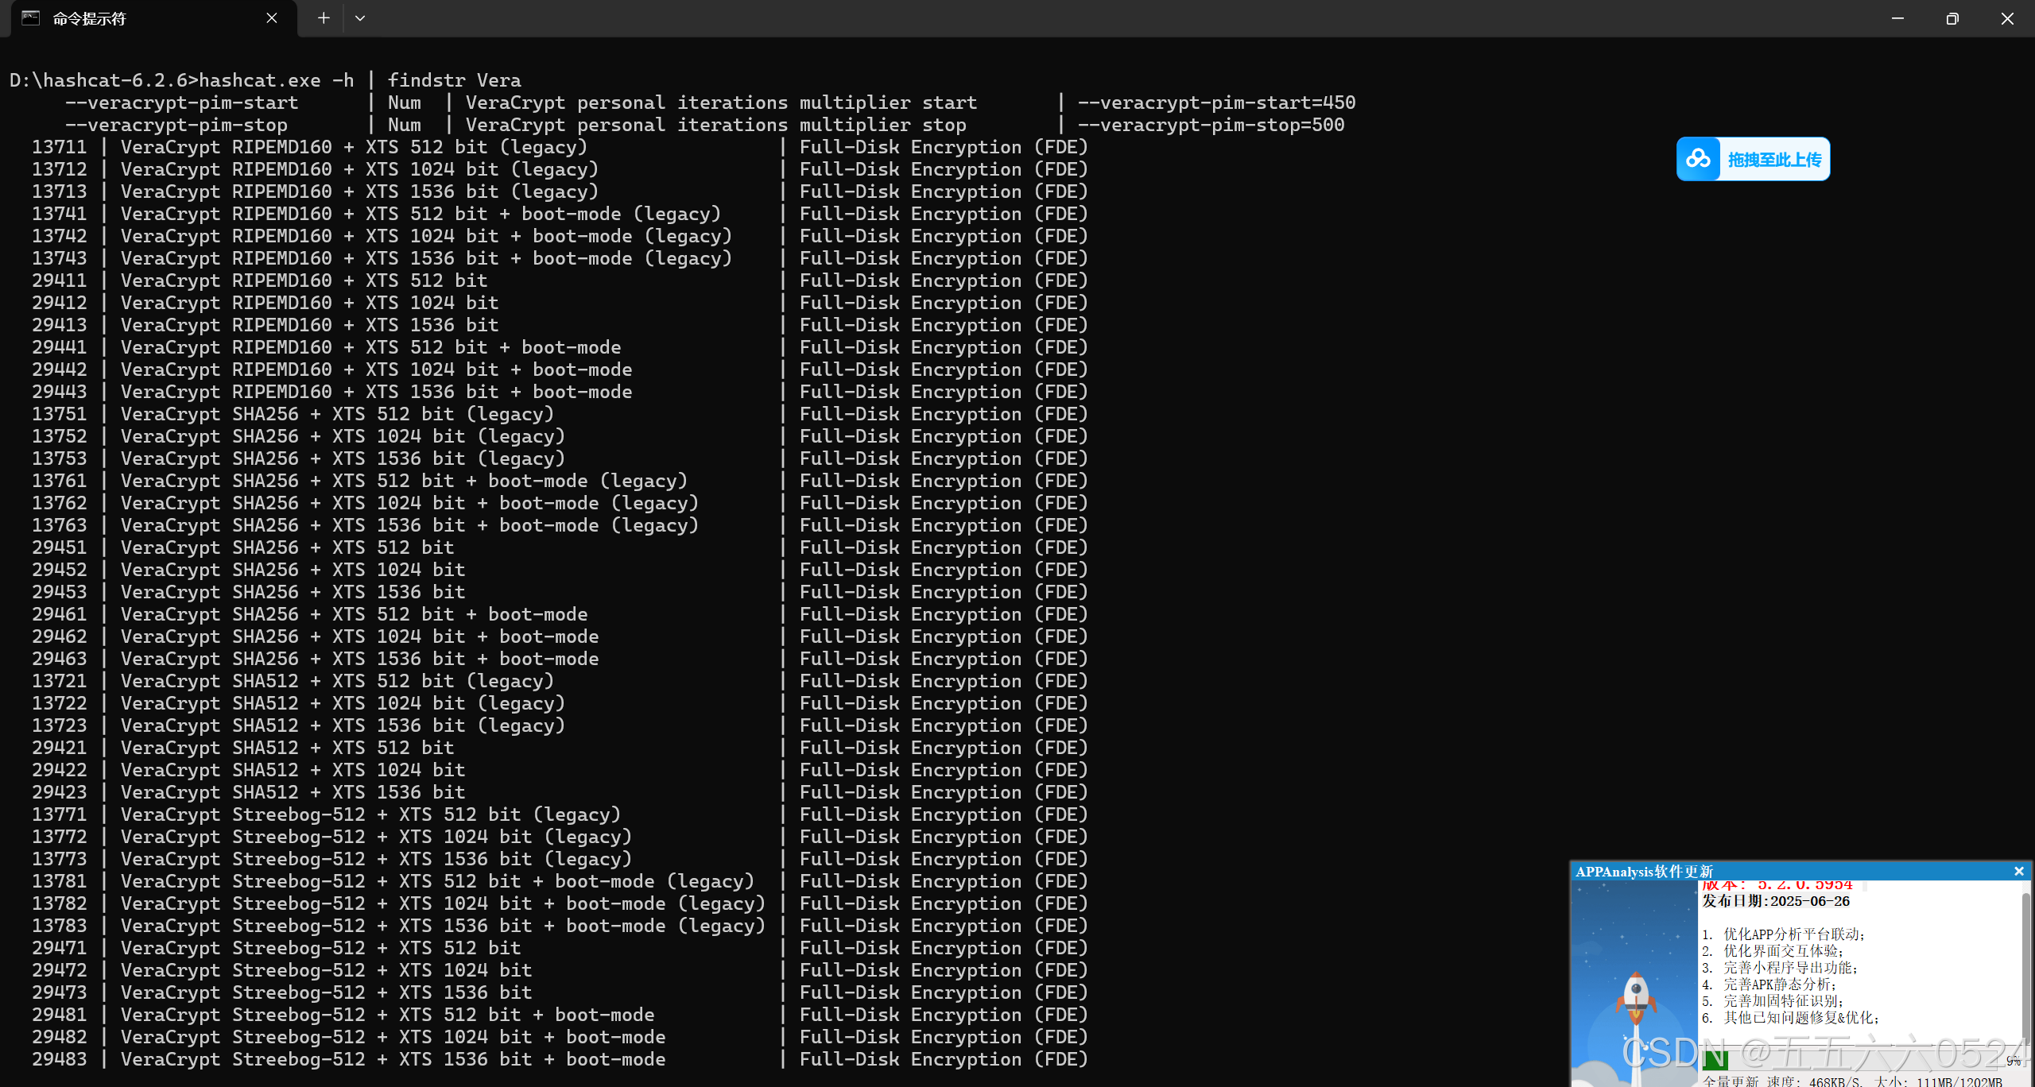Screen dimensions: 2035x1087
Task: Open a new terminal tab
Action: (324, 18)
